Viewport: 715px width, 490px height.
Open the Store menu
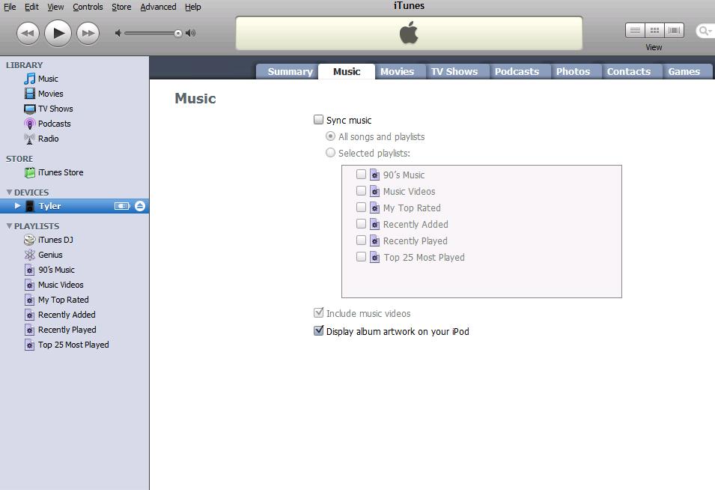[x=121, y=7]
